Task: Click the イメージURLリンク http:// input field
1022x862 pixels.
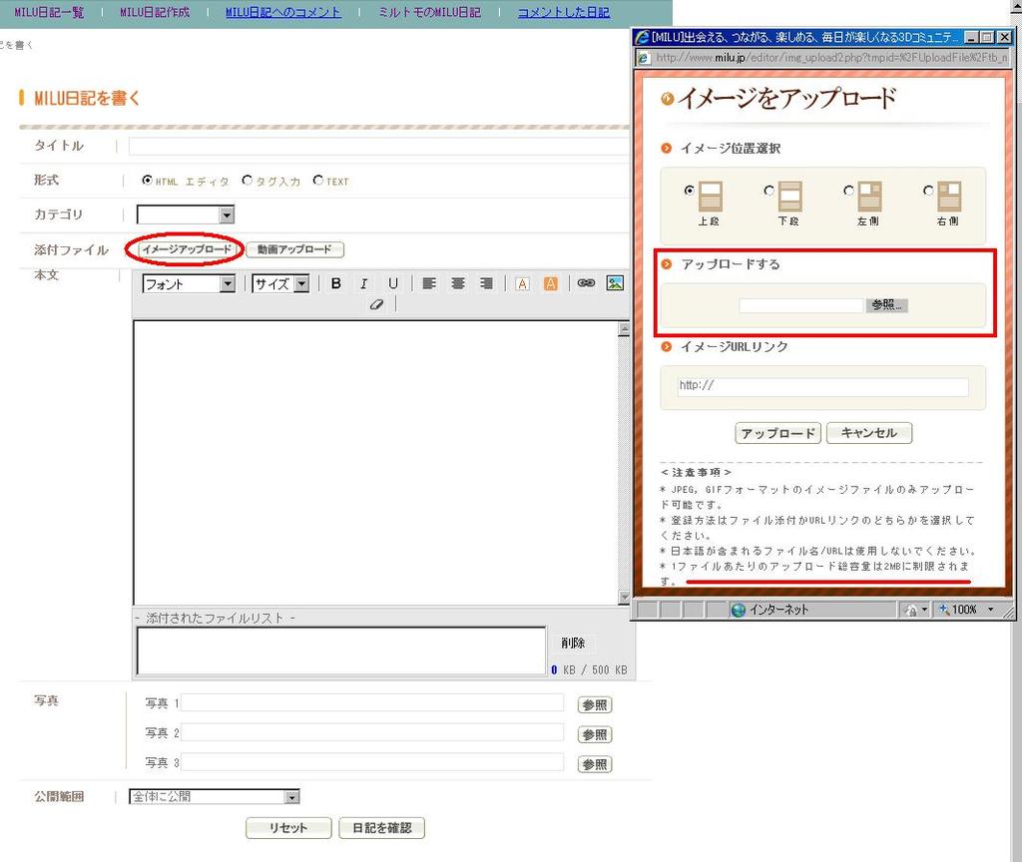Action: pos(822,386)
